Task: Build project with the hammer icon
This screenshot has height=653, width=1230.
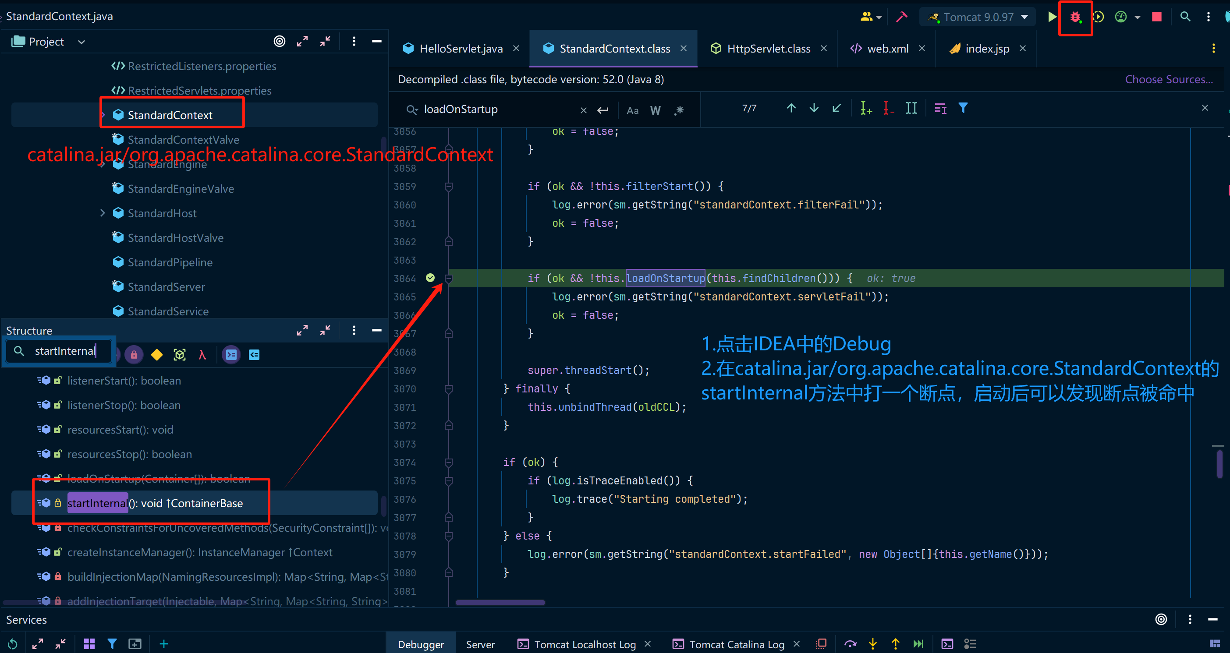Action: tap(901, 17)
